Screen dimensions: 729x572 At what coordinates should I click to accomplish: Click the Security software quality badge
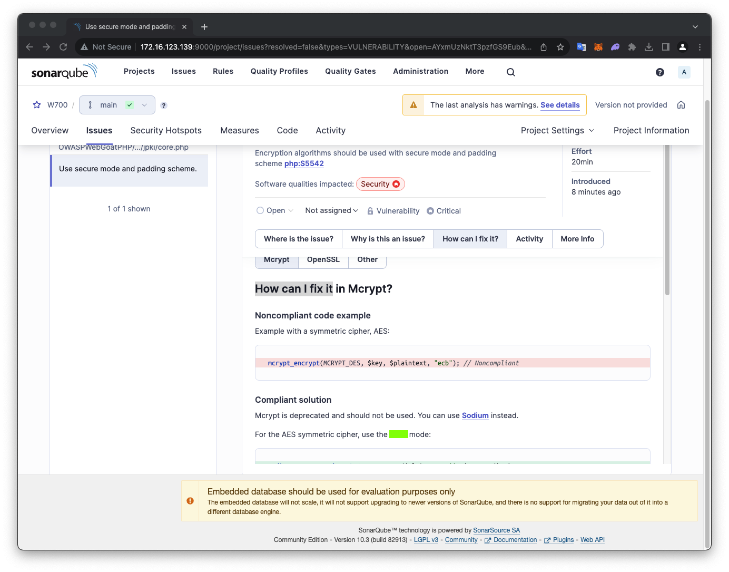pyautogui.click(x=380, y=184)
